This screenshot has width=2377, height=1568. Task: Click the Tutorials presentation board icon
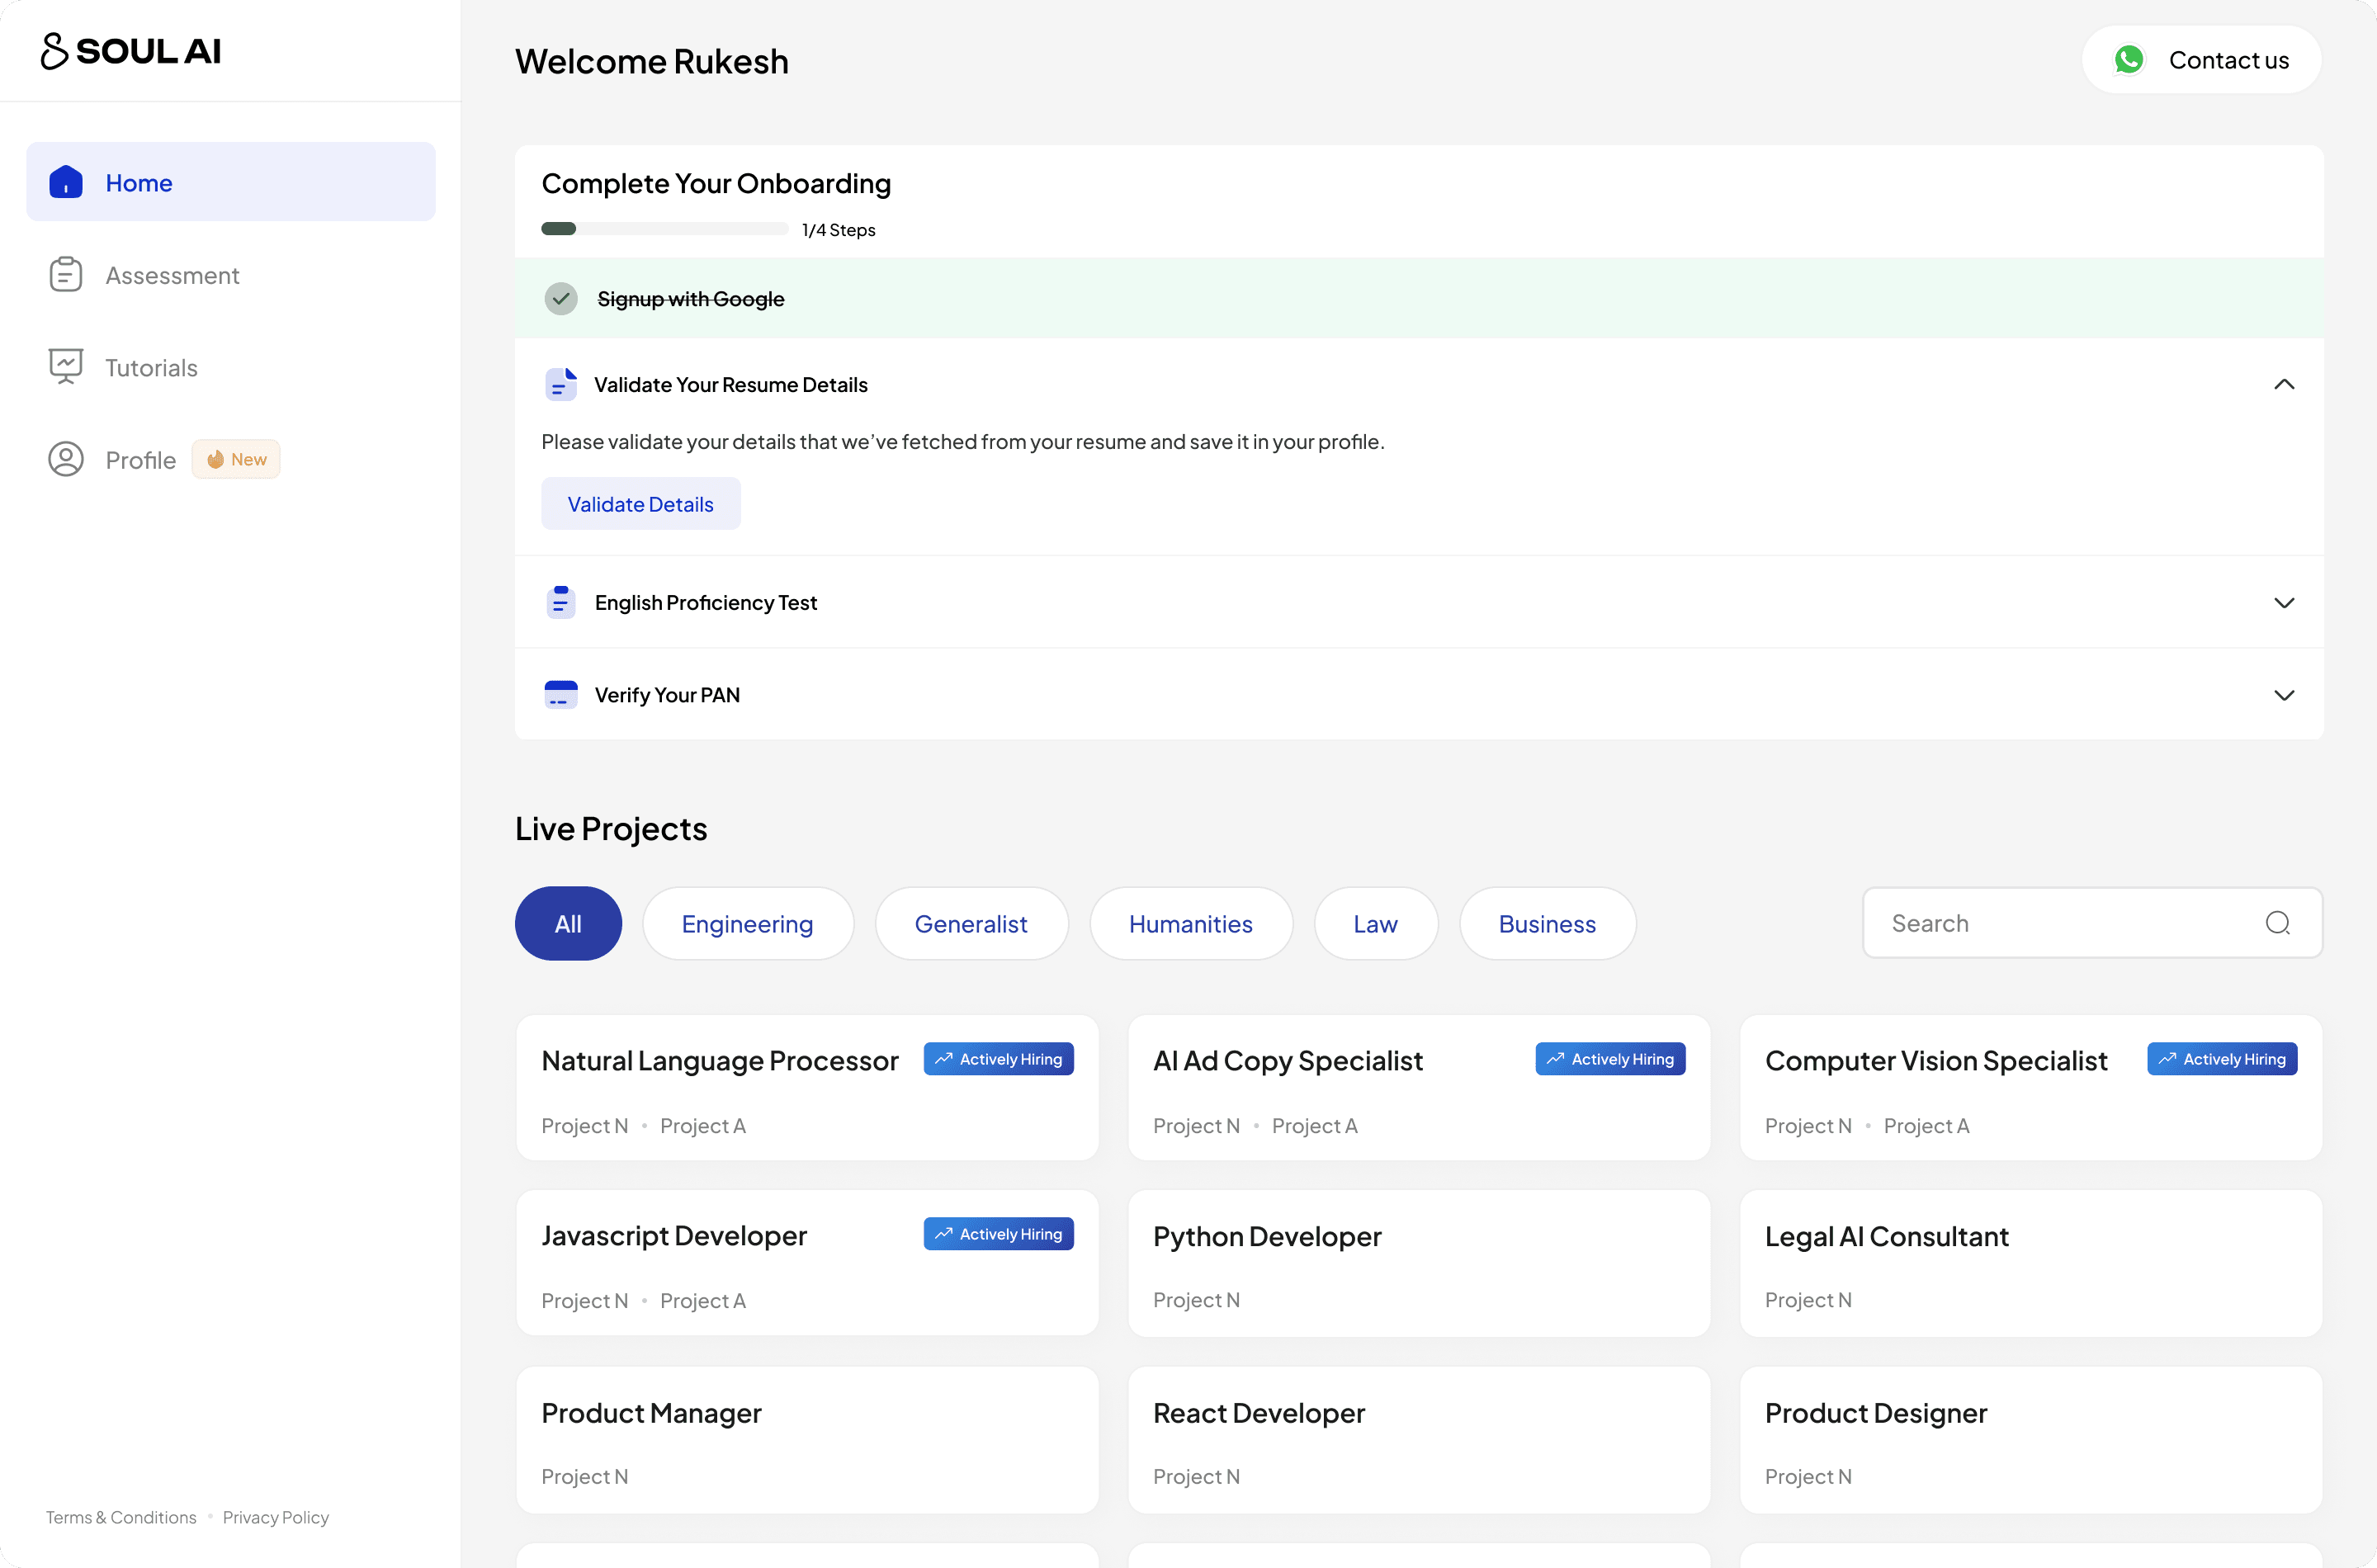coord(66,366)
